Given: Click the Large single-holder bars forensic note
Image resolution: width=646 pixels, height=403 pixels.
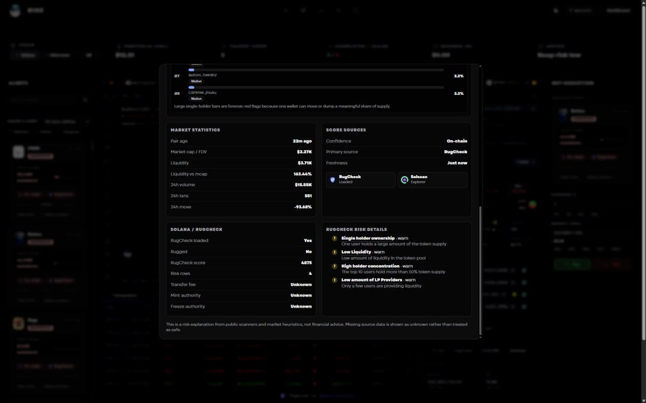Looking at the screenshot, I should [282, 107].
